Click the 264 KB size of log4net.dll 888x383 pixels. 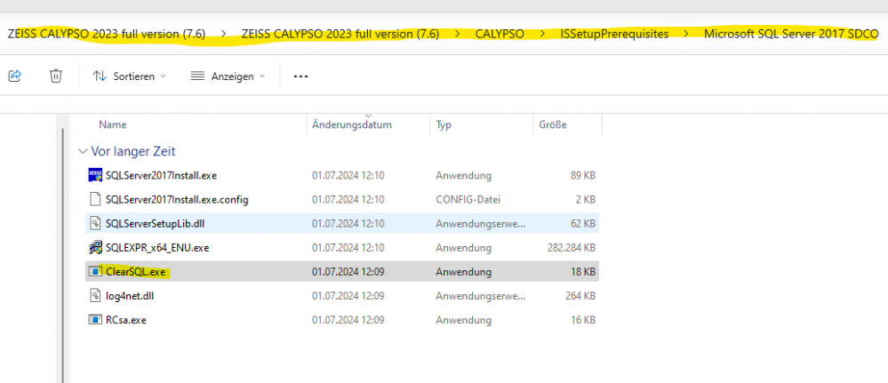tap(580, 295)
